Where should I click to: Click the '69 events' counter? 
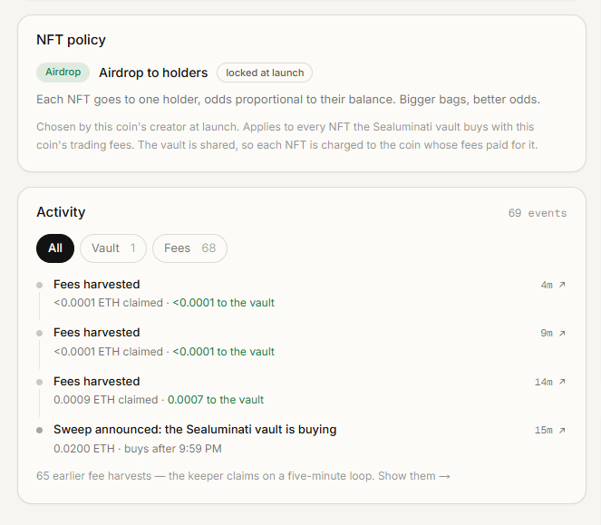(x=538, y=213)
